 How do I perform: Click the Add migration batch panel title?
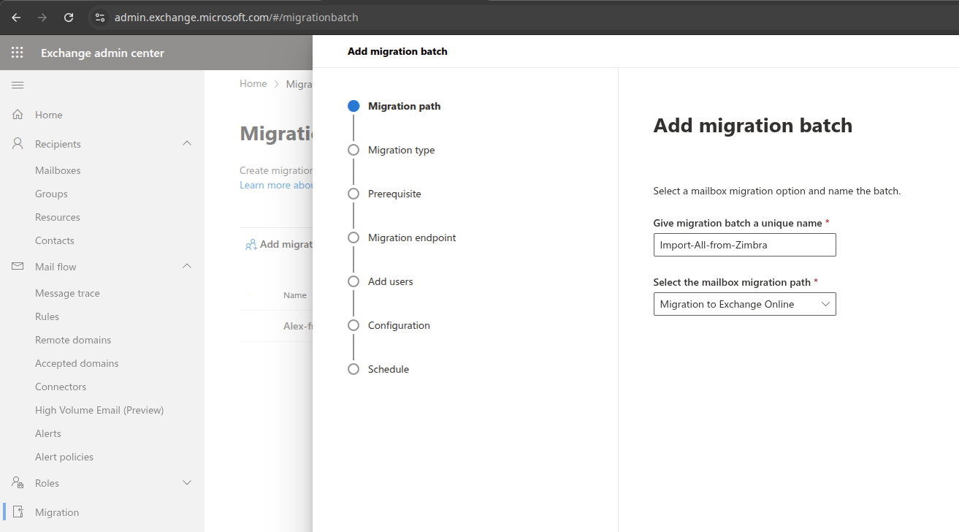coord(397,51)
